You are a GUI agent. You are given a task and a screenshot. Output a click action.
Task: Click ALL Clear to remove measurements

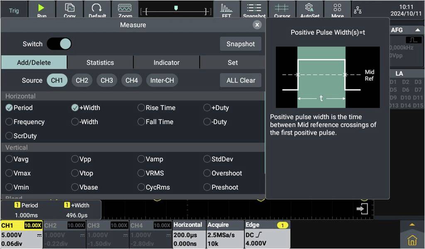click(240, 81)
